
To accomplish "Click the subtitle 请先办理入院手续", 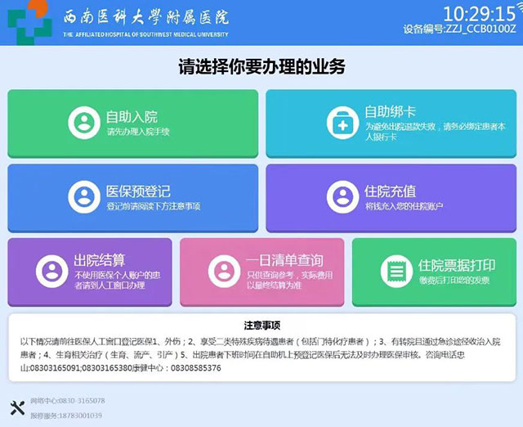I will 138,132.
